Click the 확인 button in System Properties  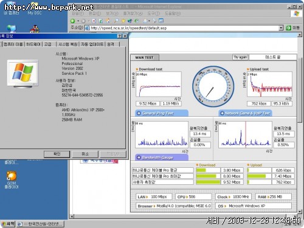pos(57,154)
